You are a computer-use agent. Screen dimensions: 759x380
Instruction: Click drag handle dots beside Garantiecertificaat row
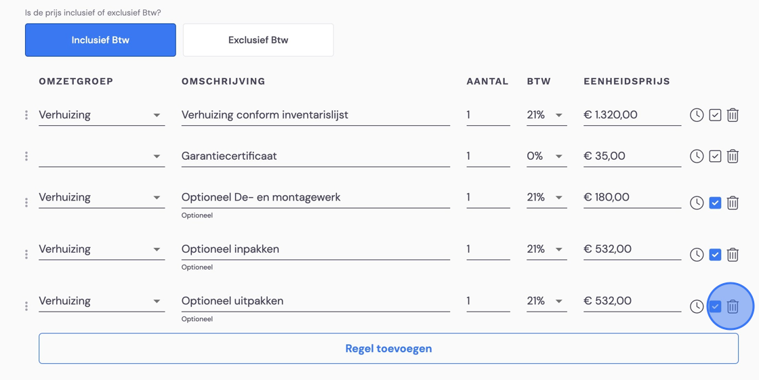pos(26,156)
